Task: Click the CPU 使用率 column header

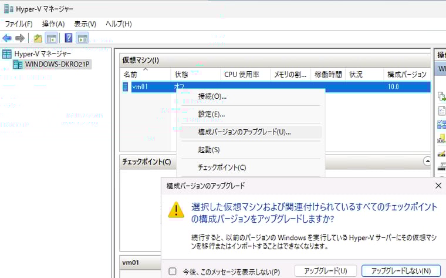Action: (245, 75)
